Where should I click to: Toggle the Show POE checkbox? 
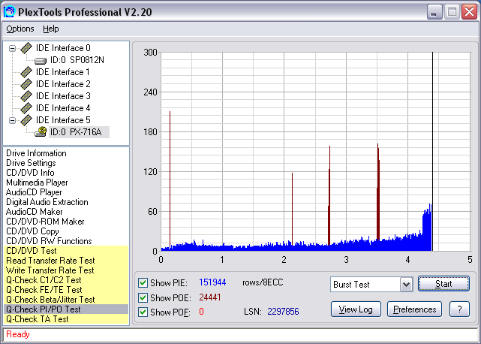pyautogui.click(x=143, y=297)
